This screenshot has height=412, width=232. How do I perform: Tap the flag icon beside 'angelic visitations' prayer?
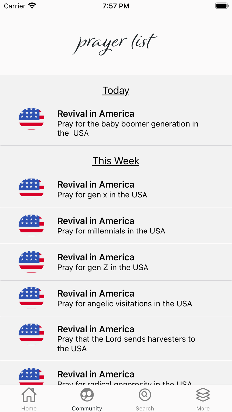pyautogui.click(x=31, y=298)
